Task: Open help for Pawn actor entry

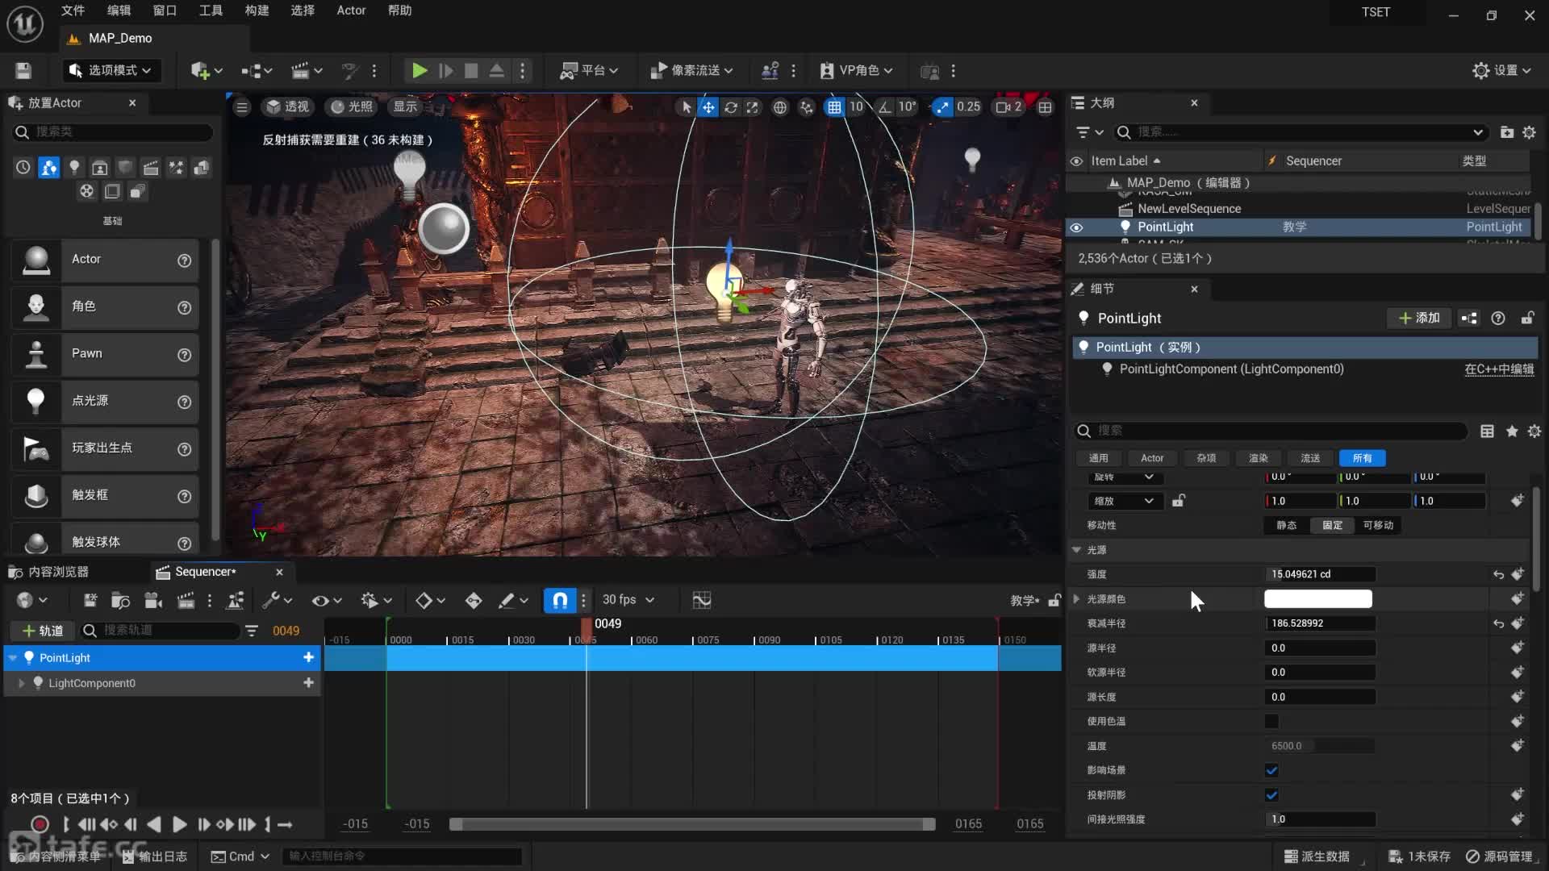Action: pos(184,355)
